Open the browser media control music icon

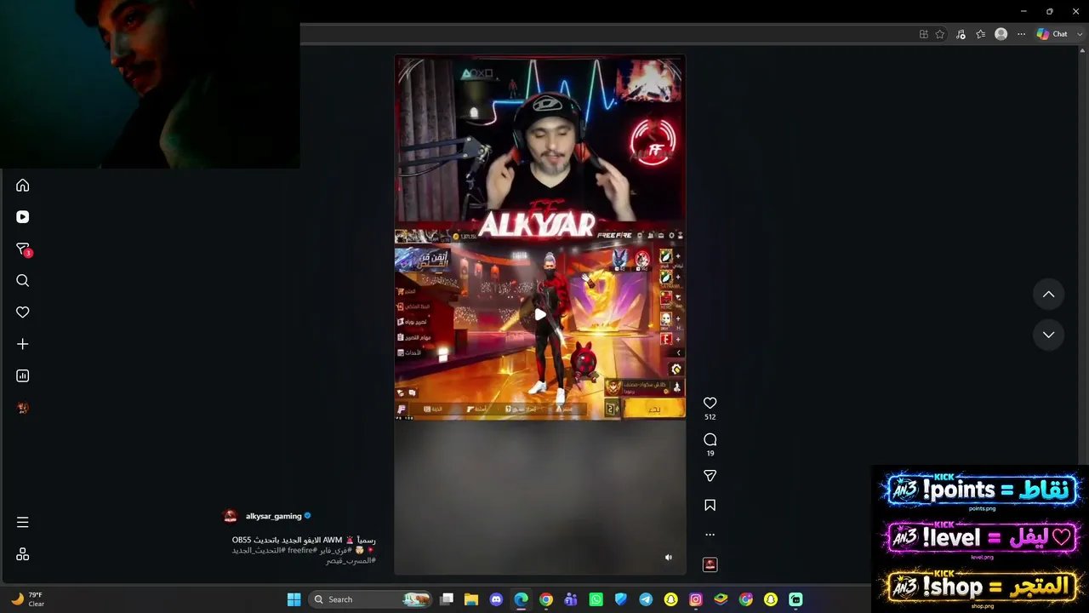(x=961, y=34)
